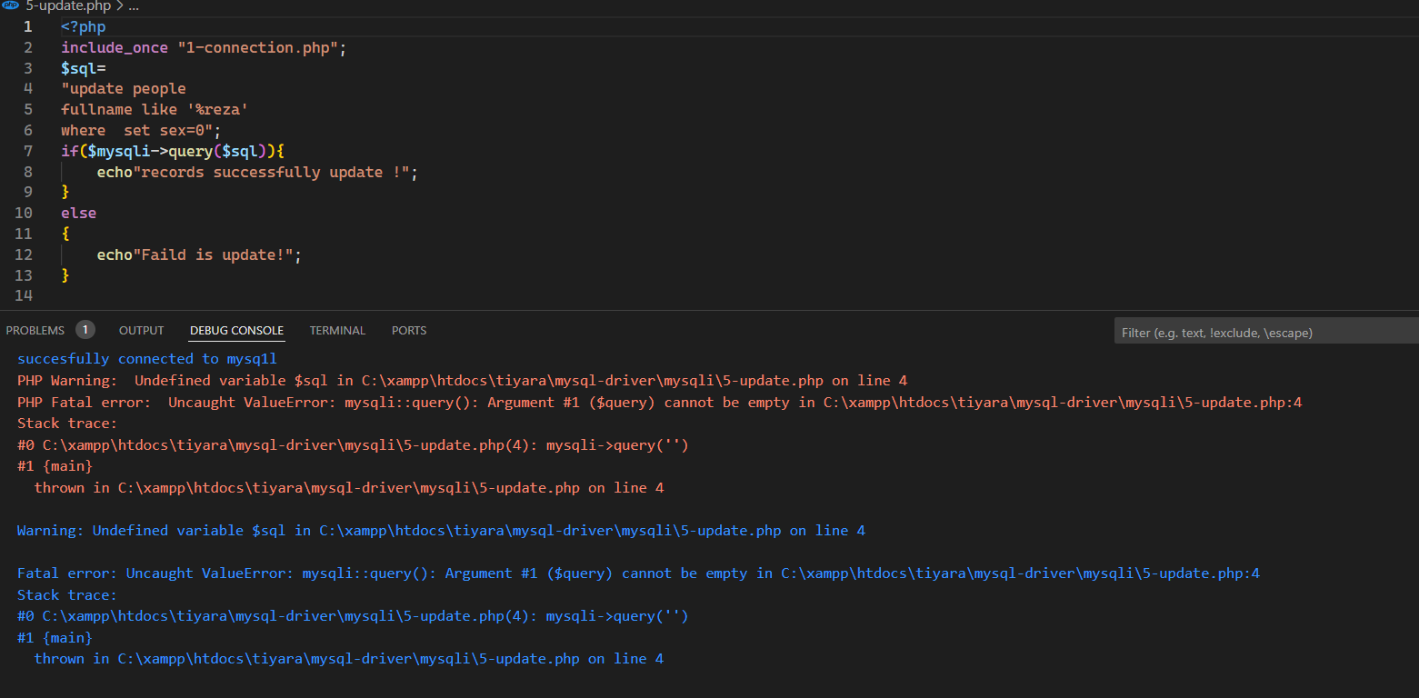Click the red PHP Fatal error line
The image size is (1419, 698).
click(x=660, y=403)
